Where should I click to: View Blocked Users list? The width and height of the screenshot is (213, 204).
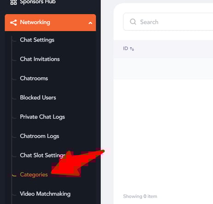coord(38,97)
